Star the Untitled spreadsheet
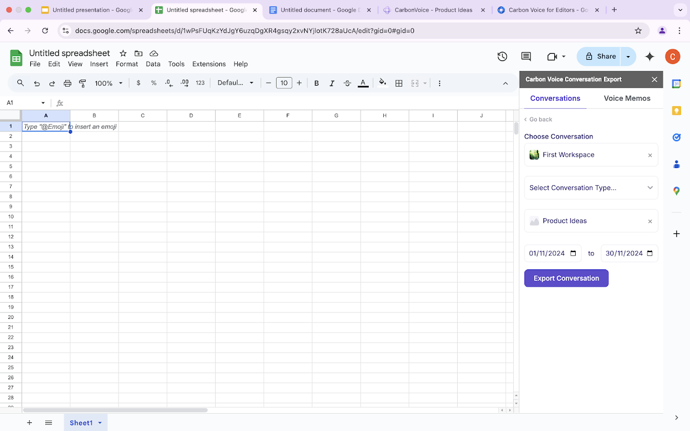 [x=123, y=53]
